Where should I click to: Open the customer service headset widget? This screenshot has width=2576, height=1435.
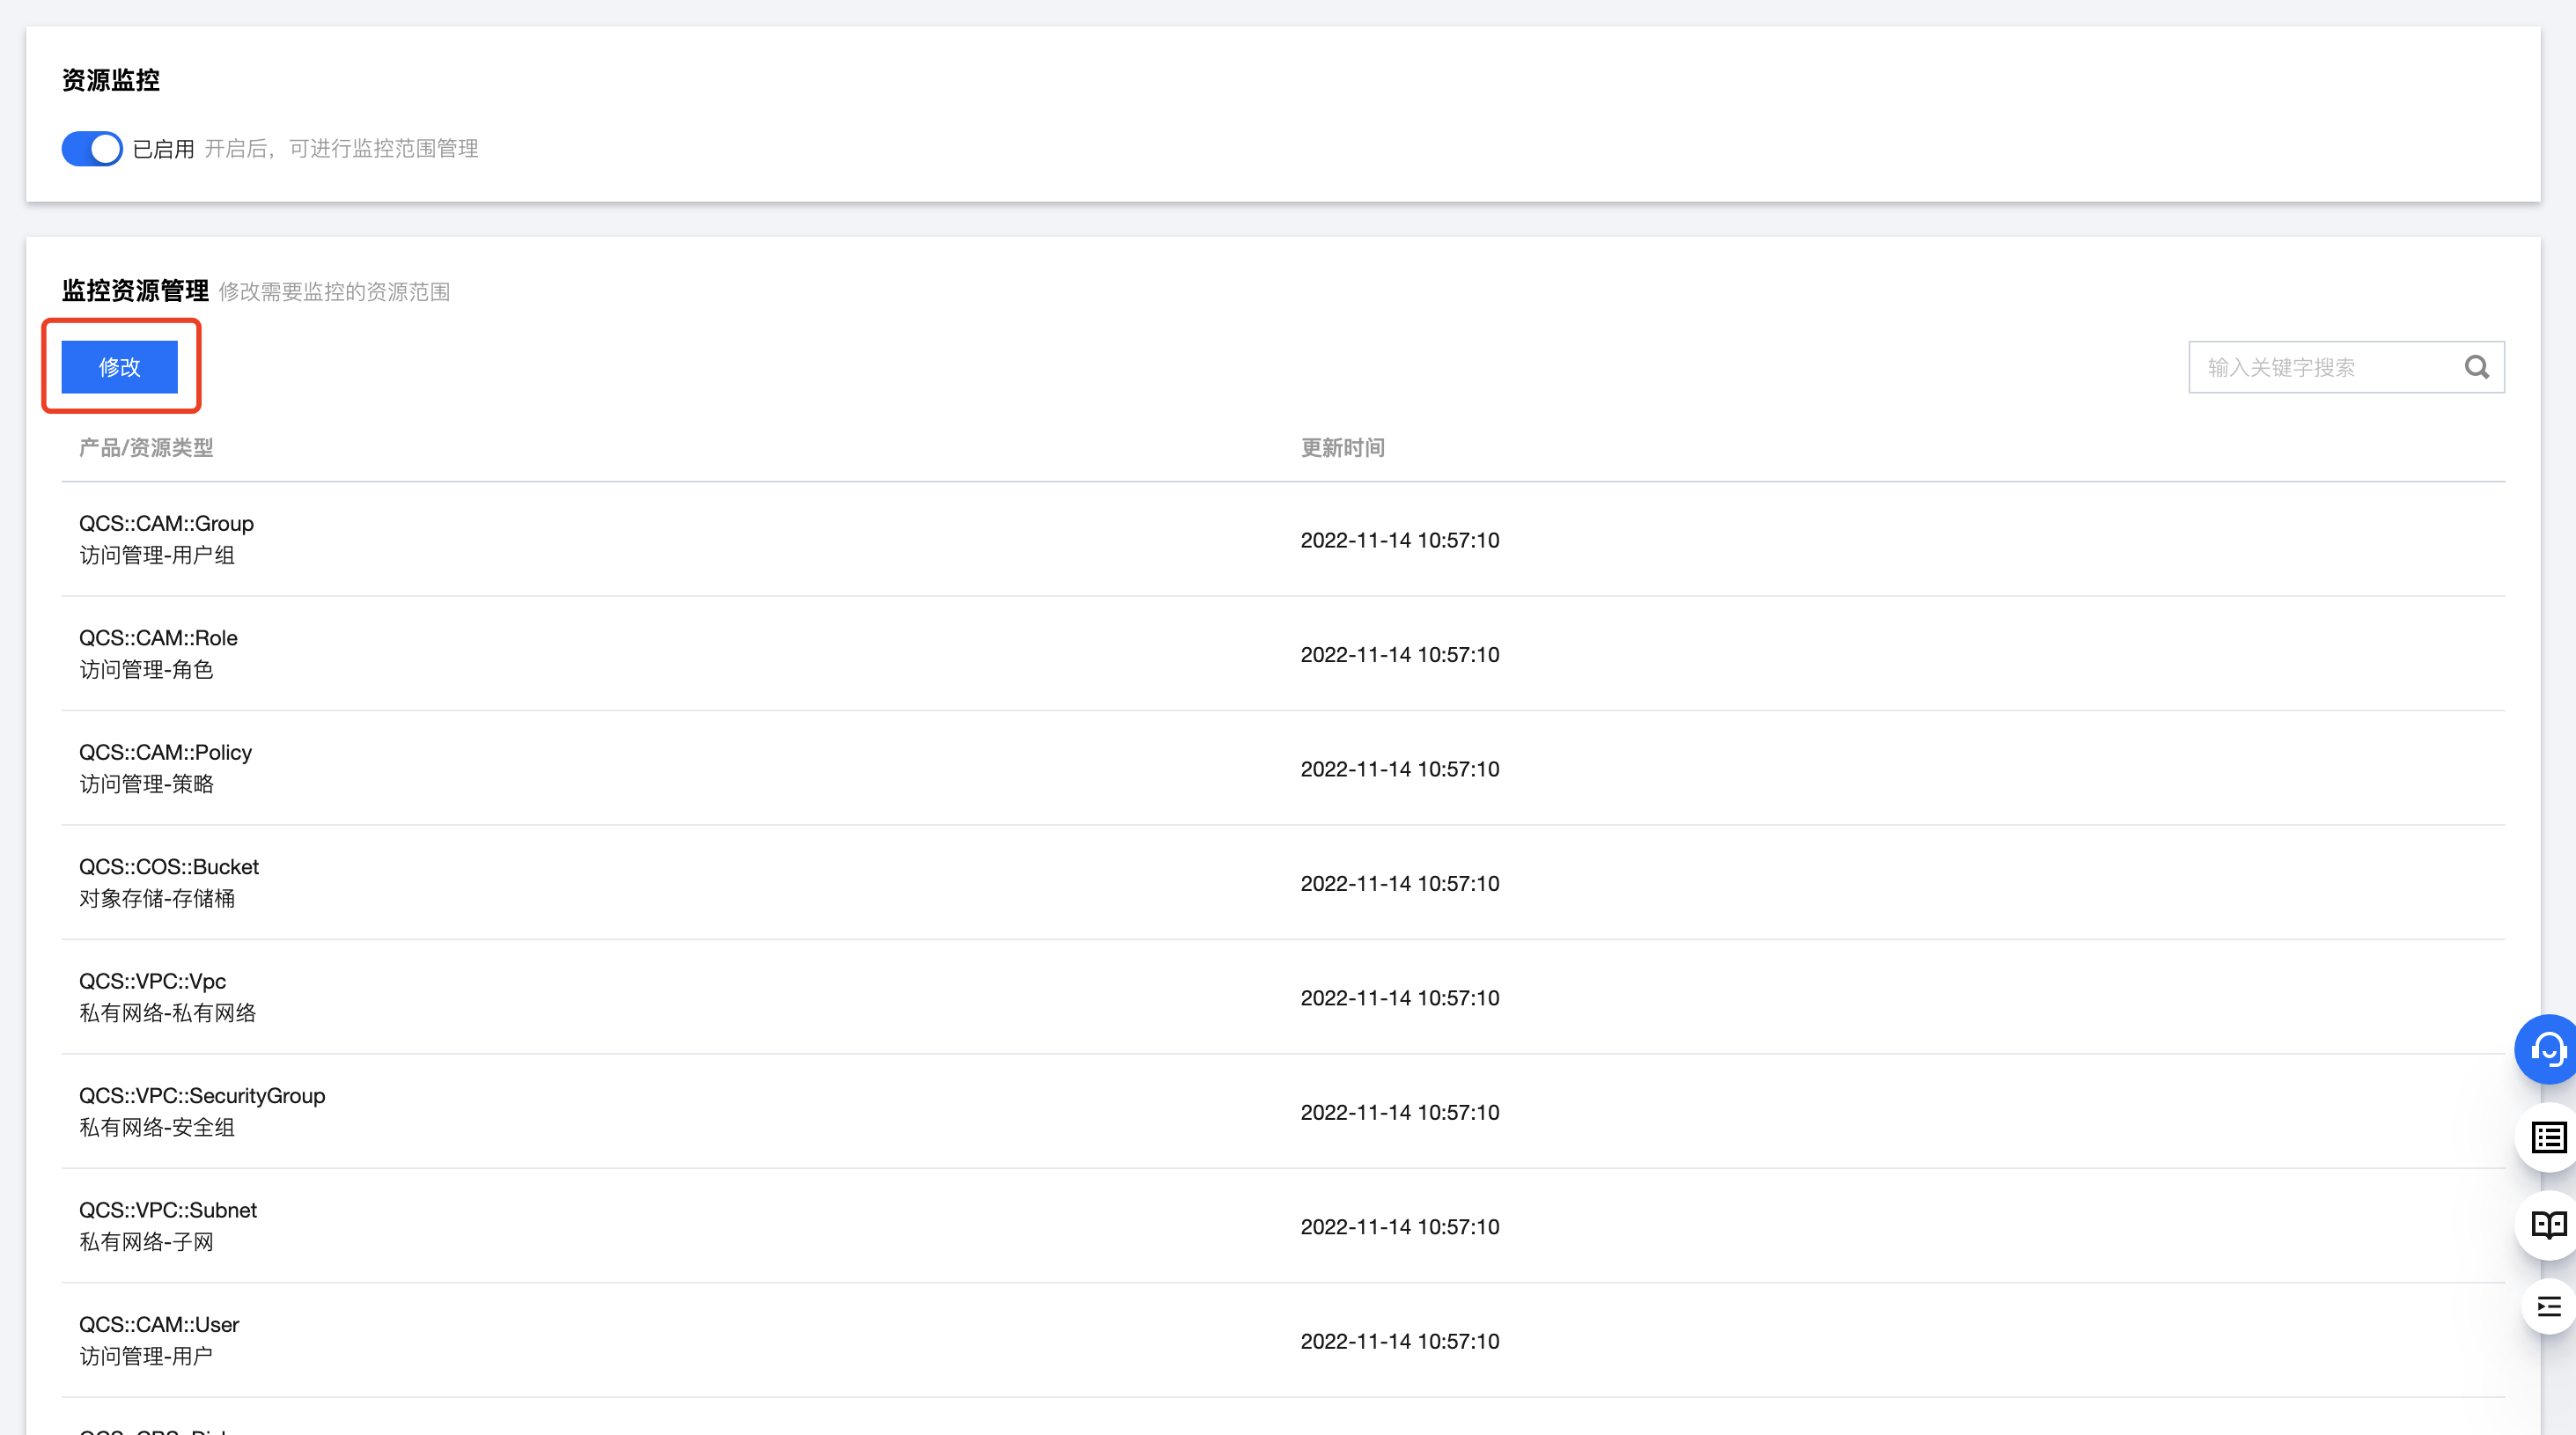point(2547,1049)
